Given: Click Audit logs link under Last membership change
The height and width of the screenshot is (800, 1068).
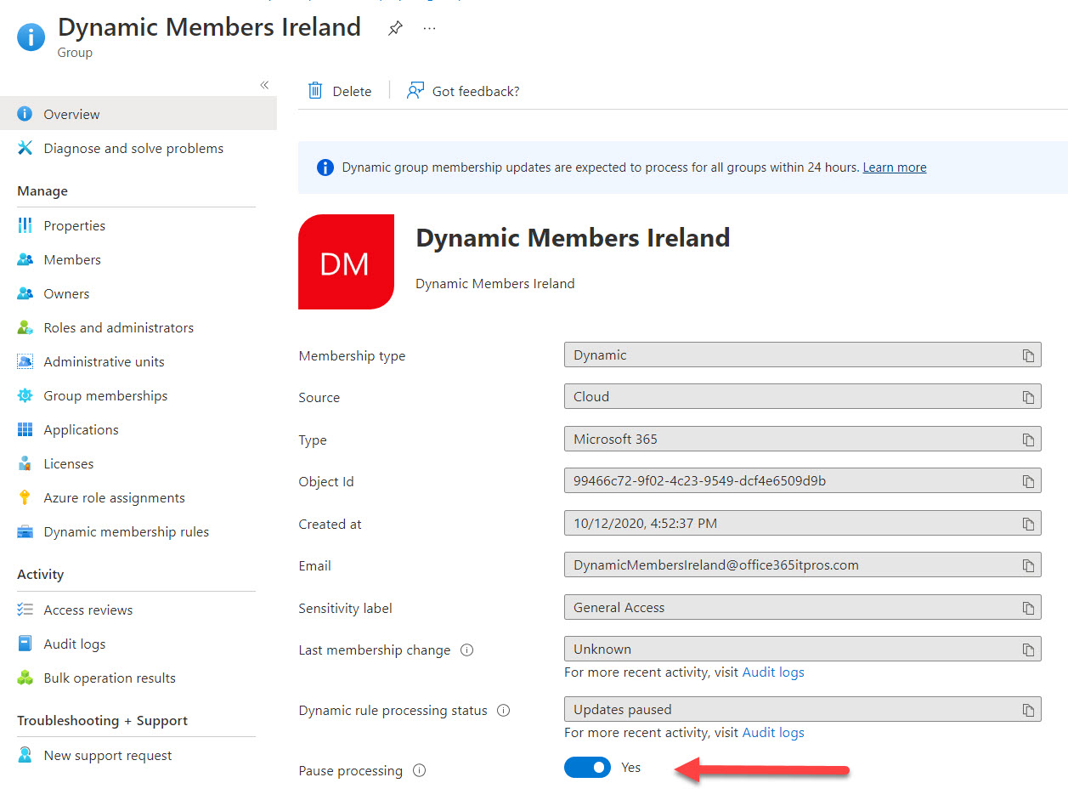Looking at the screenshot, I should (x=773, y=672).
